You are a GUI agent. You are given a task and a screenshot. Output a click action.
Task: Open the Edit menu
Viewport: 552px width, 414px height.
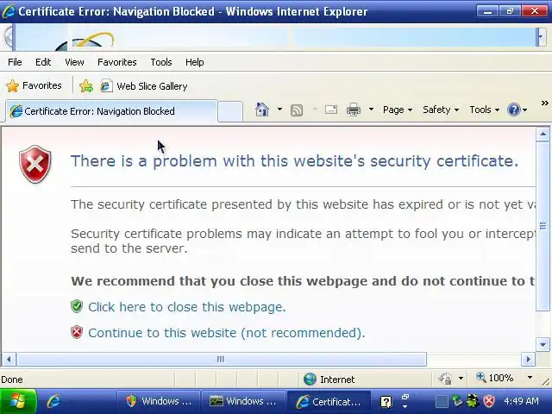pyautogui.click(x=43, y=62)
